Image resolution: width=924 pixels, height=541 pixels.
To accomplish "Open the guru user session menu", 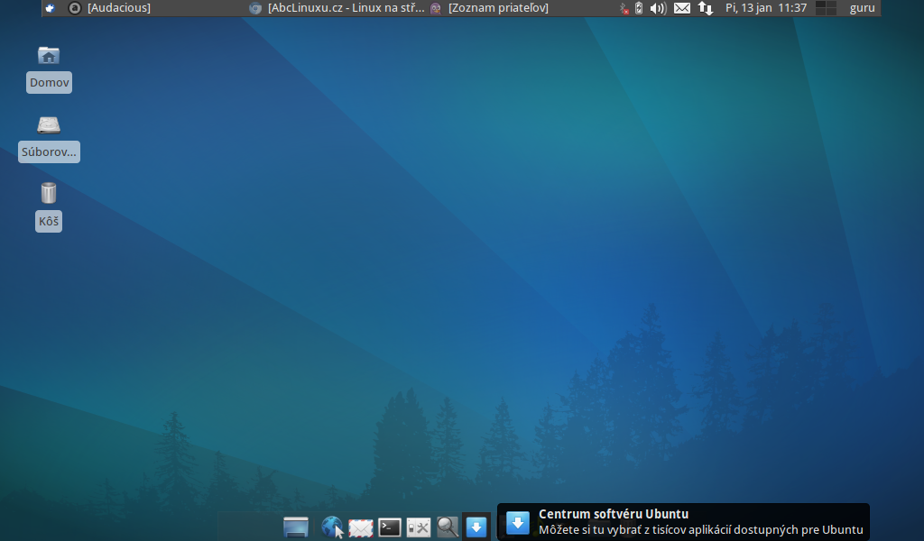I will point(862,7).
